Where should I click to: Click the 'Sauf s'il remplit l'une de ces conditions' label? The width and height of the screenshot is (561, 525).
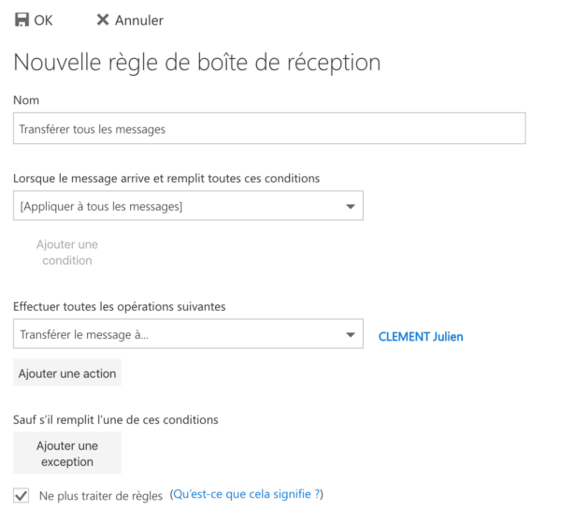point(116,419)
